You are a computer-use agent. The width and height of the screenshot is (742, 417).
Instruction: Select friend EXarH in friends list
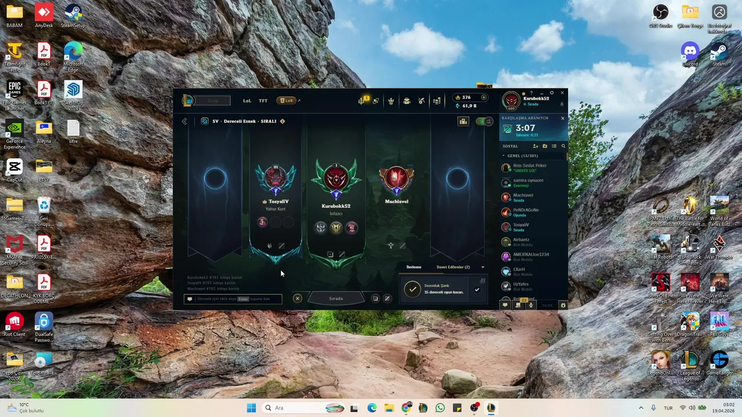coord(532,271)
